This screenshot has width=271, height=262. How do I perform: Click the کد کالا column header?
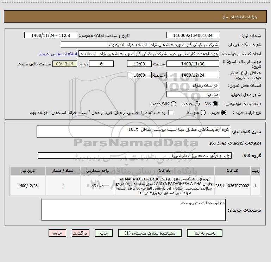(x=232, y=171)
